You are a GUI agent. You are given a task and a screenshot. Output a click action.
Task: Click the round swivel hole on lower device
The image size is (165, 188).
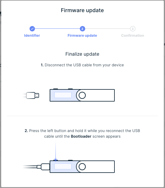point(82,167)
